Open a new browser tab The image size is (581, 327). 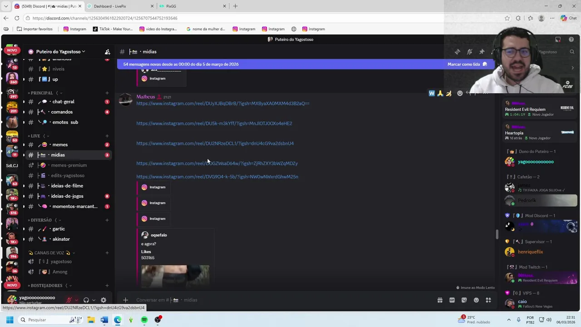click(x=235, y=6)
